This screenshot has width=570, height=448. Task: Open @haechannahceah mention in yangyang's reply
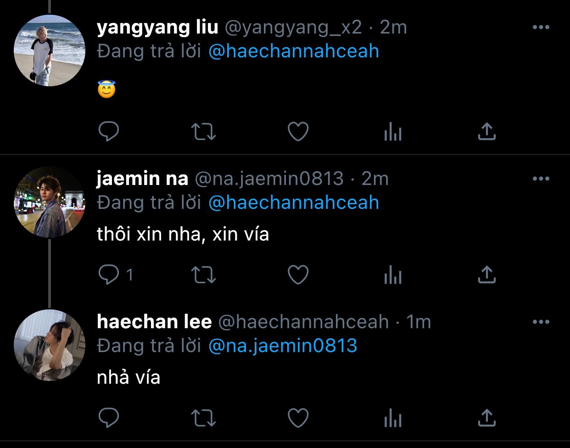294,51
